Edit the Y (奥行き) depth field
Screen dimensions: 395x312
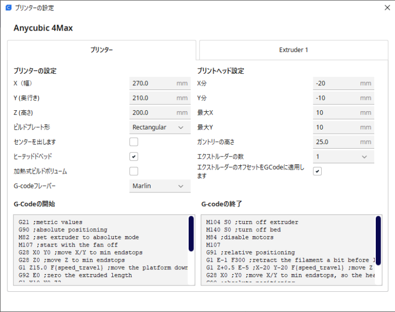[x=160, y=98]
